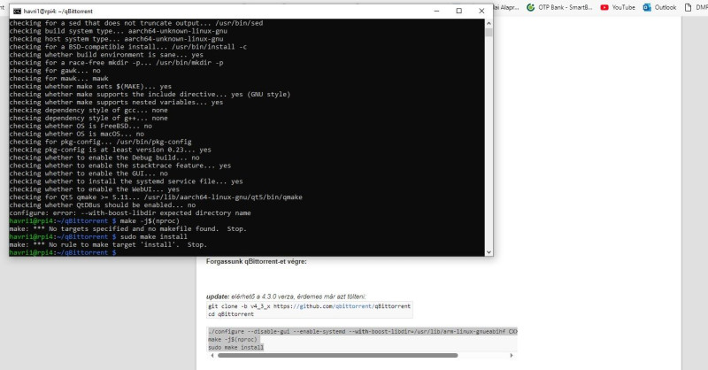Click the terminal scrollbar up arrow
The image size is (708, 370).
point(489,23)
